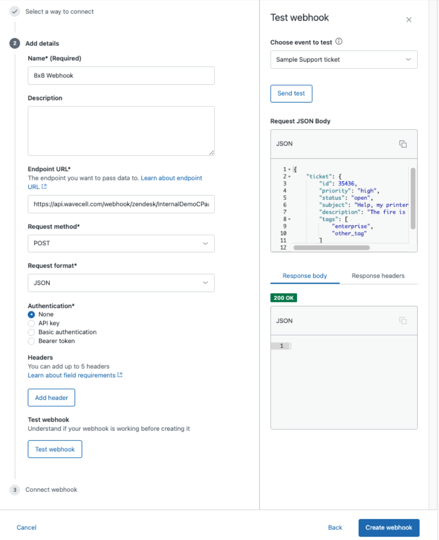This screenshot has height=540, width=439.
Task: Click into the Description text area
Action: (x=121, y=131)
